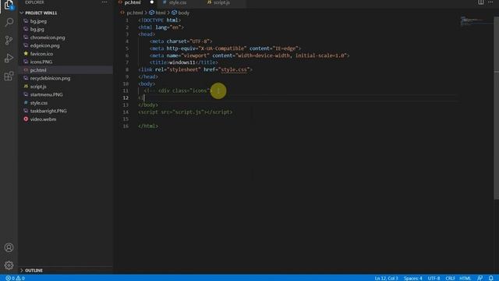Click the windows11 title text on line 7

point(182,62)
